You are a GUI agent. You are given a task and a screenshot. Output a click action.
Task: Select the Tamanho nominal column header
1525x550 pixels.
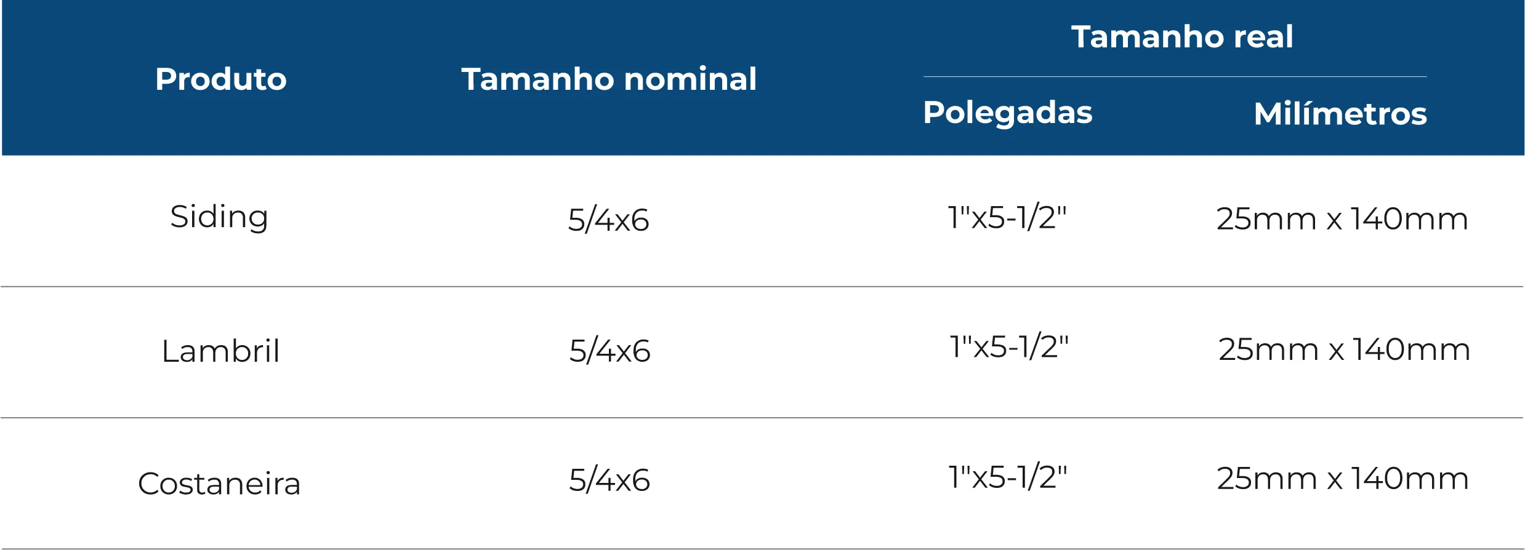(x=609, y=79)
